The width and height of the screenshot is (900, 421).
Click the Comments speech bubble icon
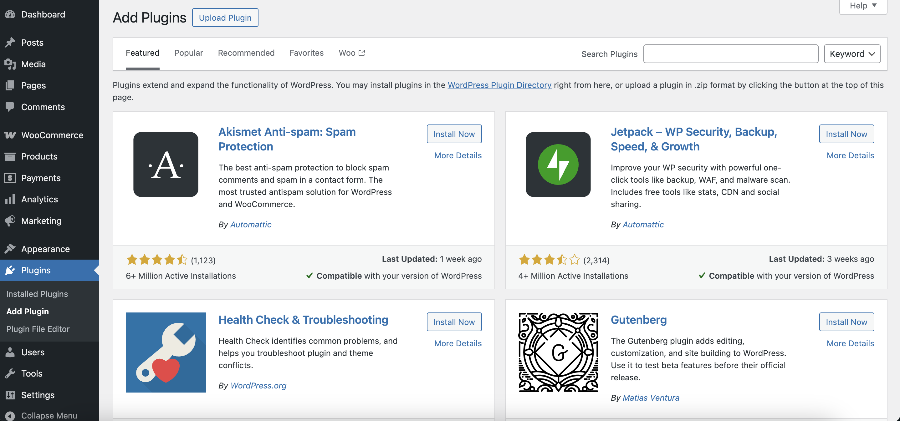pyautogui.click(x=10, y=107)
